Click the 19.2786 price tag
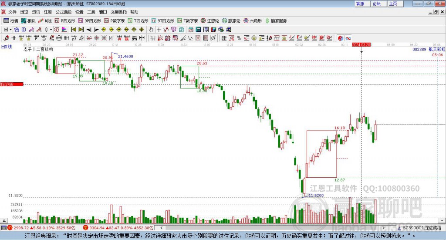 click(12, 84)
